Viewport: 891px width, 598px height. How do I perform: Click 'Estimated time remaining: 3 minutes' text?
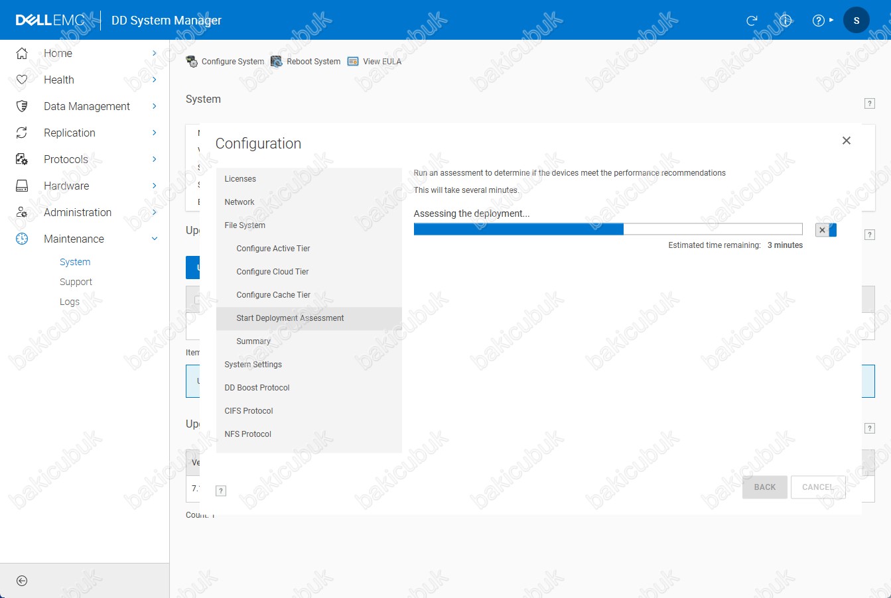tap(736, 245)
